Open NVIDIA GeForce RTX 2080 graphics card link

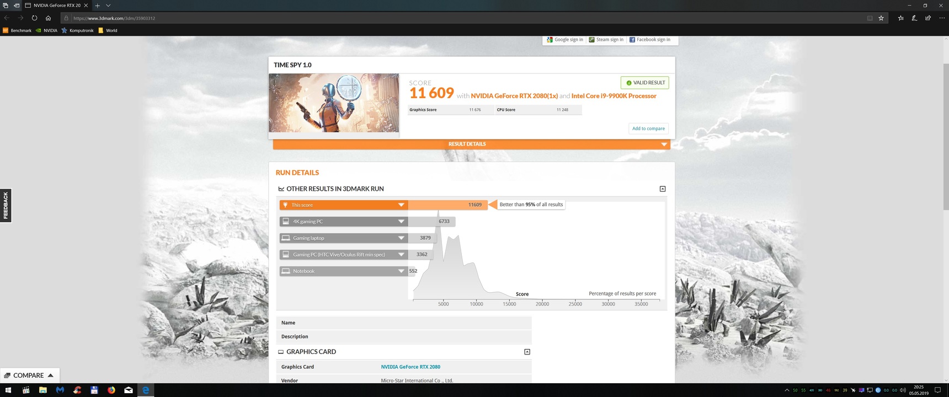click(410, 367)
